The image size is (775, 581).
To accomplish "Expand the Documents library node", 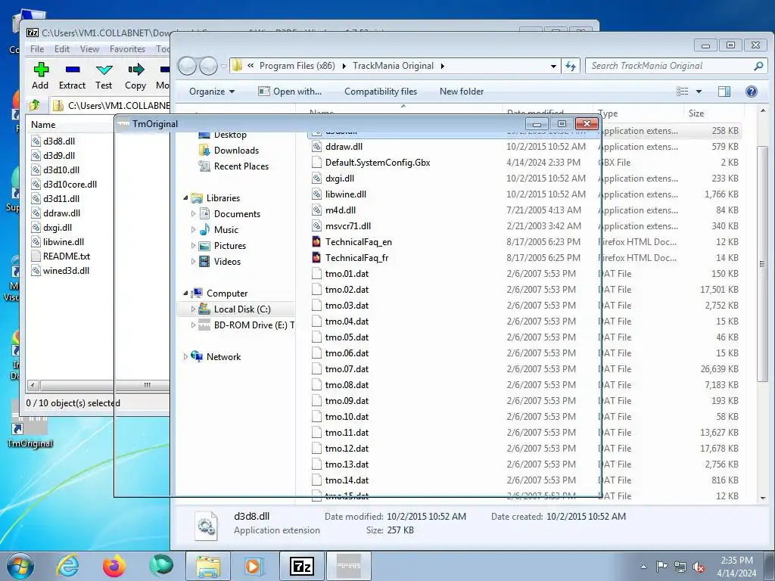I will point(193,214).
